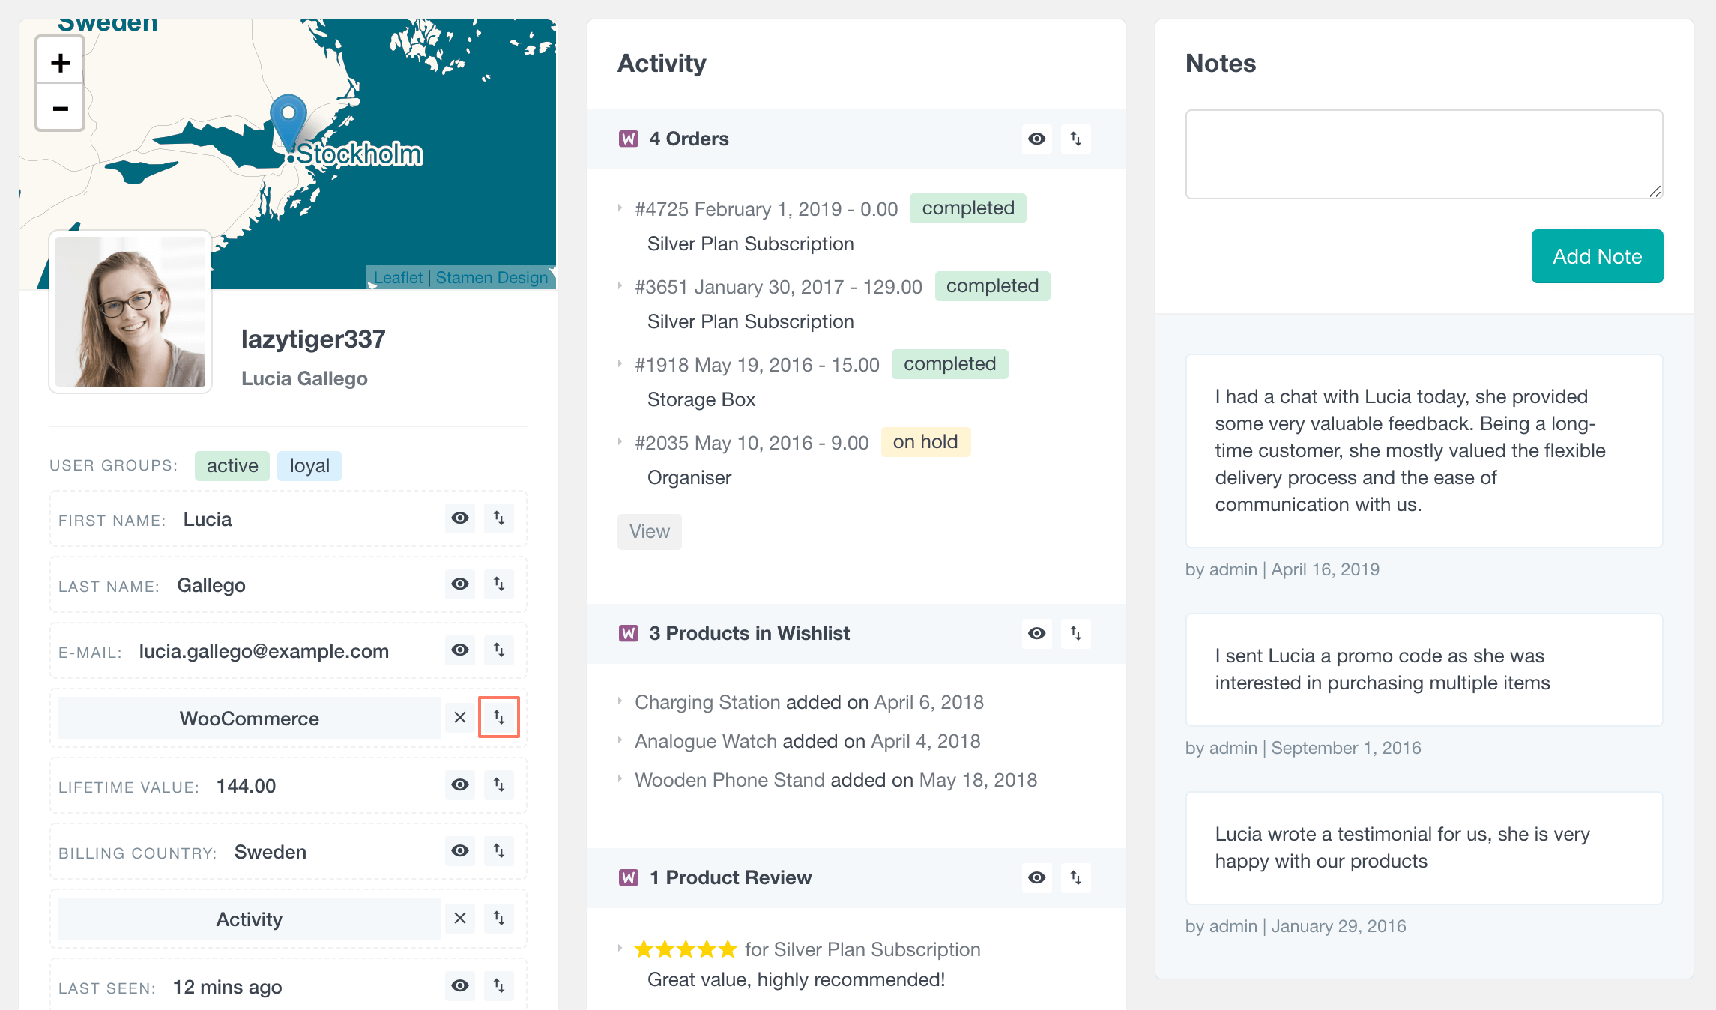Click the View button under orders list

point(648,530)
